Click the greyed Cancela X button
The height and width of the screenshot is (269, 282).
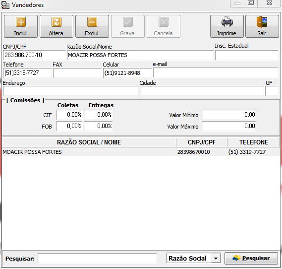click(164, 26)
